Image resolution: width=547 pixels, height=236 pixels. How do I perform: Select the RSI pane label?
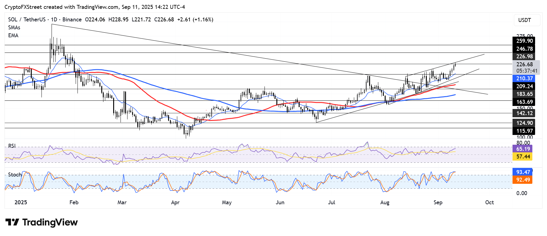(12, 146)
